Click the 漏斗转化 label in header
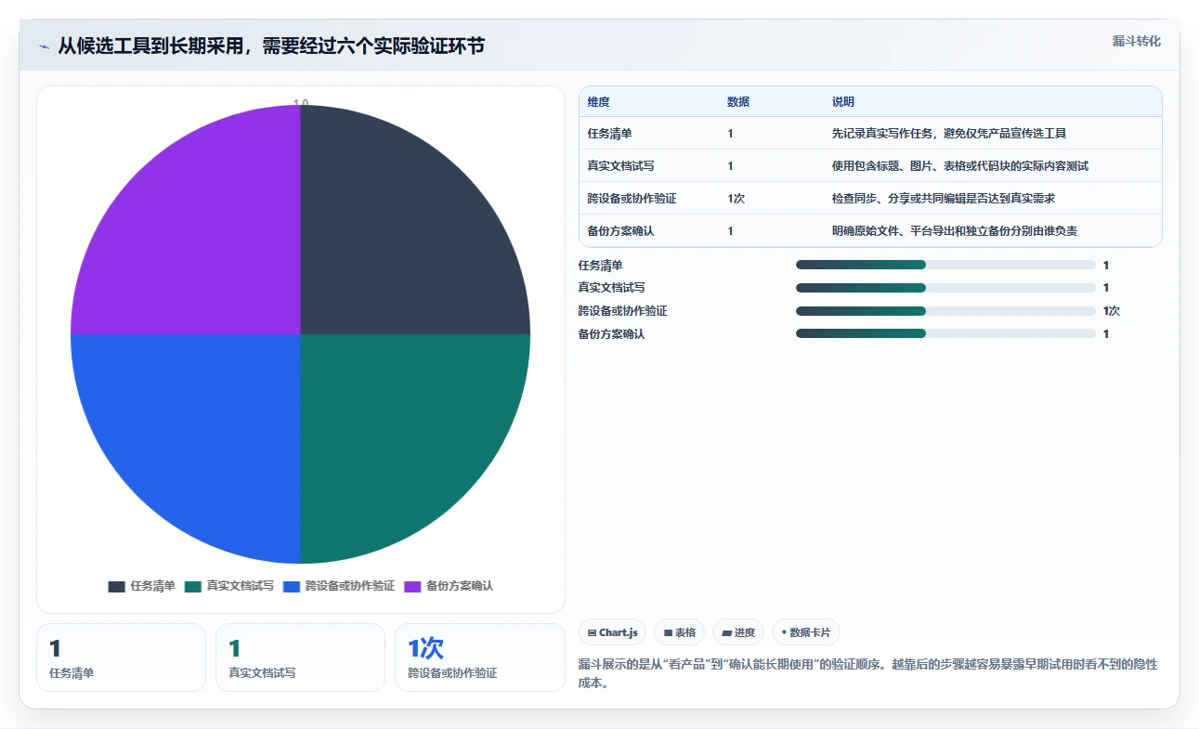1199x729 pixels. coord(1137,41)
